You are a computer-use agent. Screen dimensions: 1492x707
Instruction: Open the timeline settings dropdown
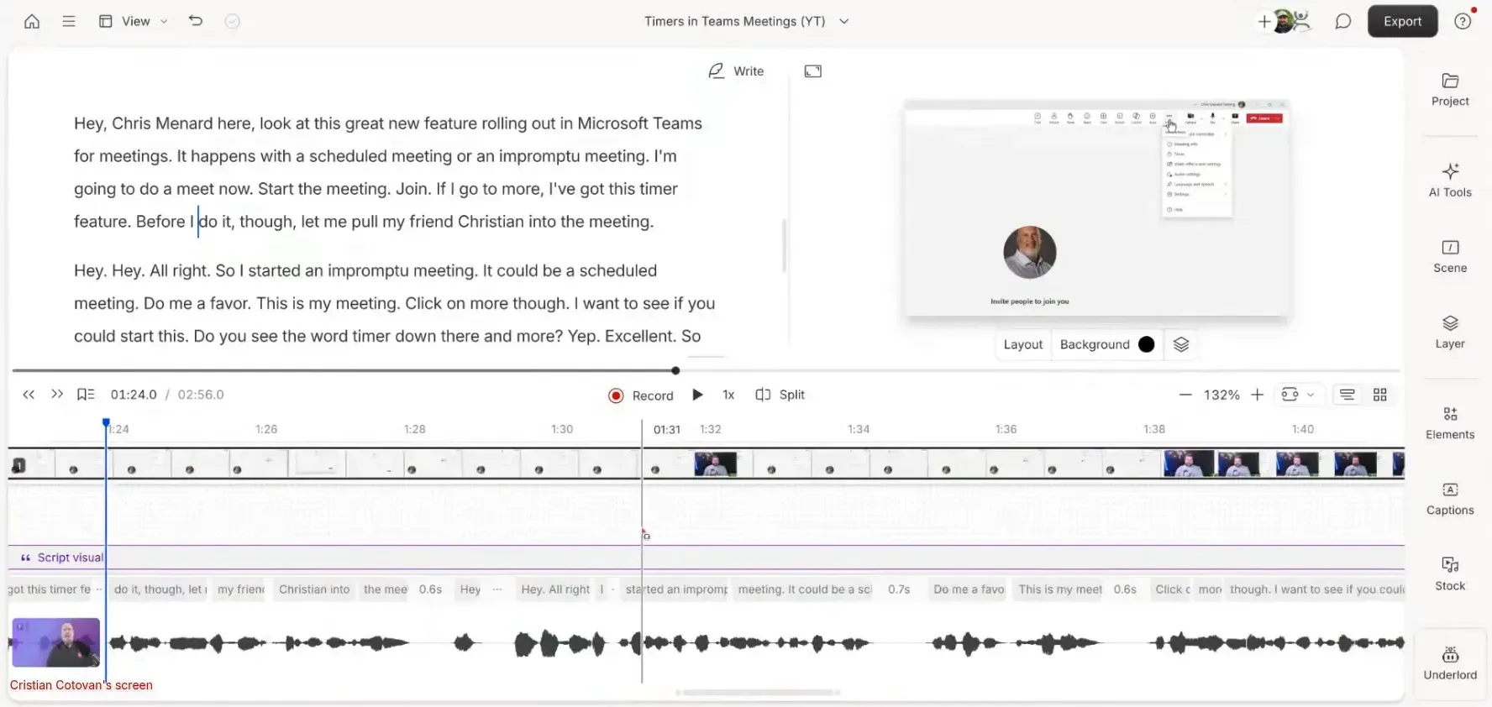tap(1298, 395)
